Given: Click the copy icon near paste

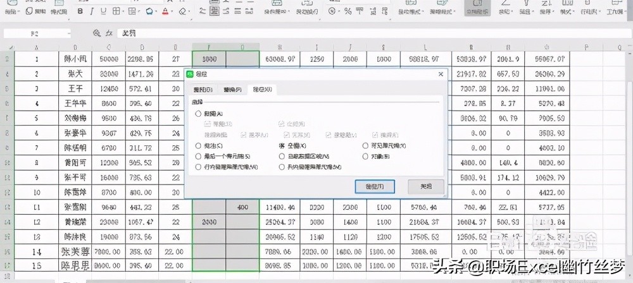Looking at the screenshot, I should click(x=29, y=11).
